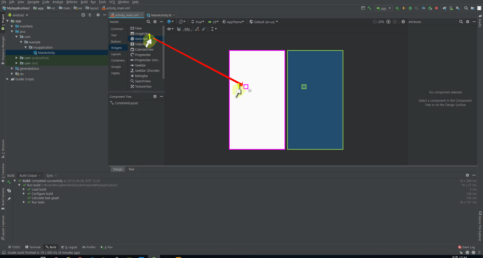Expand the res folder in project tree
Image resolution: width=483 pixels, height=258 pixels.
(x=12, y=74)
